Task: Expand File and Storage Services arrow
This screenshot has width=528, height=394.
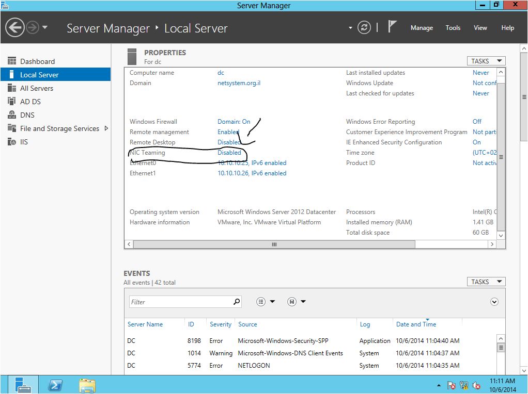Action: 106,128
